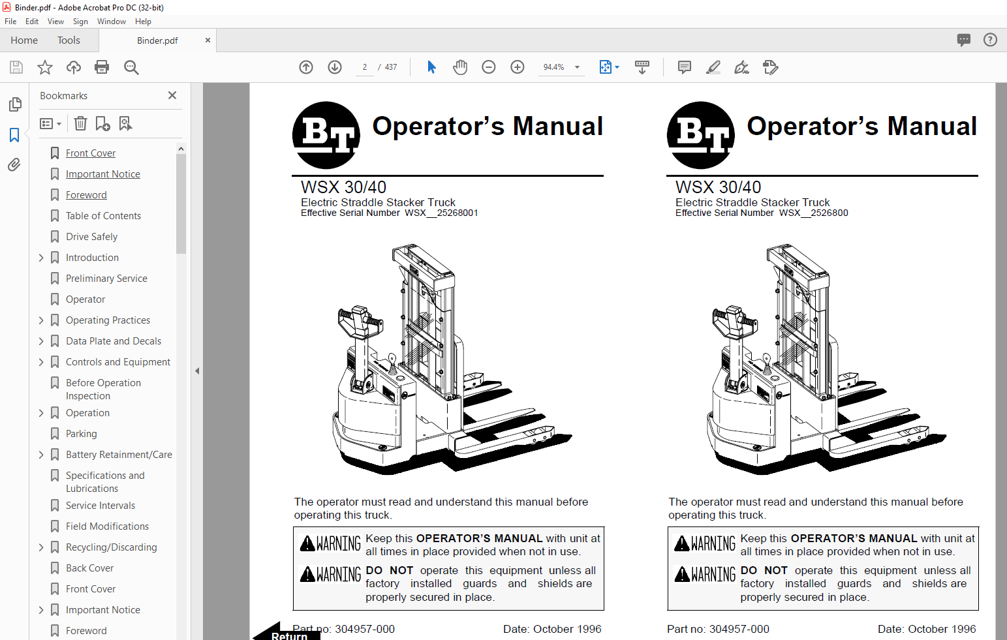Click the stamp/edit tool icon

(771, 67)
